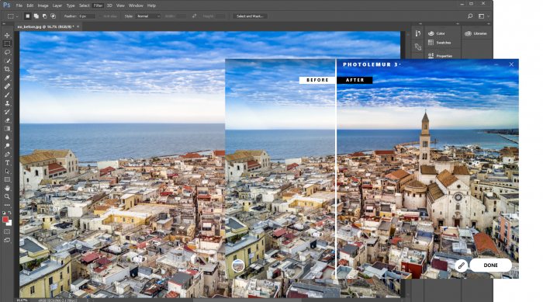This screenshot has height=302, width=543.
Task: Click the round photo thumbnail in Photolemur
Action: pyautogui.click(x=238, y=266)
